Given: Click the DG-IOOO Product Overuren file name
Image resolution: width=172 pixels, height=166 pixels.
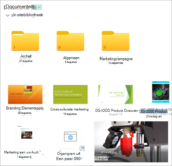Looking at the screenshot, I should (x=116, y=110).
